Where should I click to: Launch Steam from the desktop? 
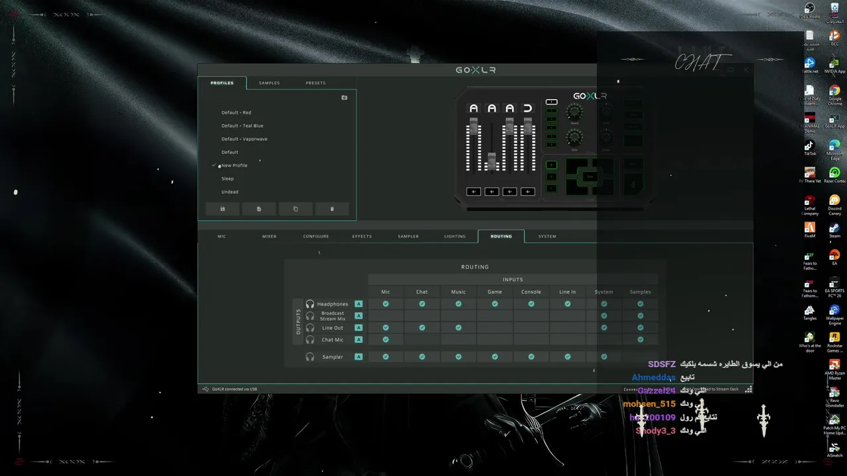(x=834, y=230)
